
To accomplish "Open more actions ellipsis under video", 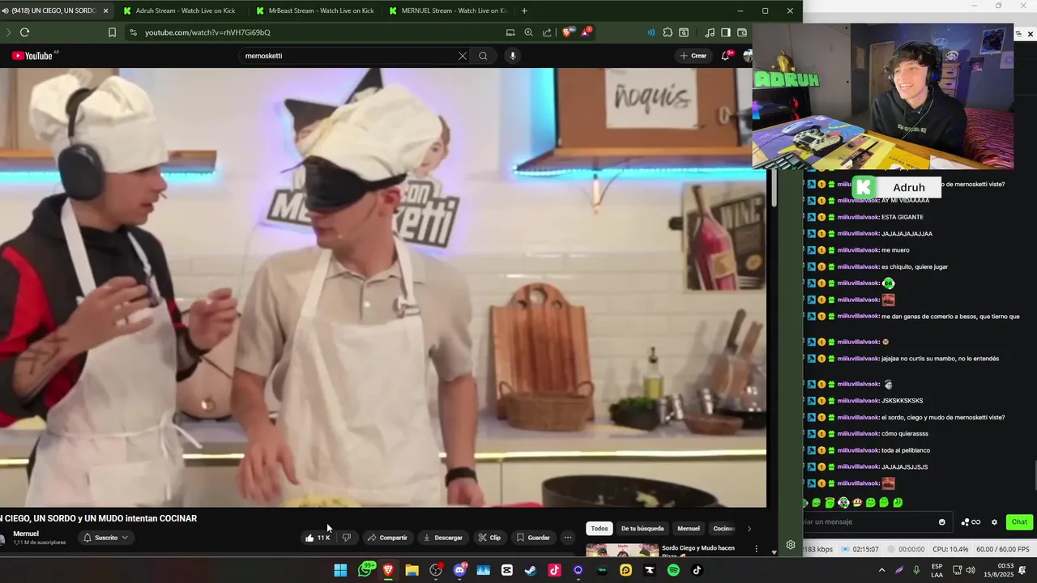I will point(568,538).
